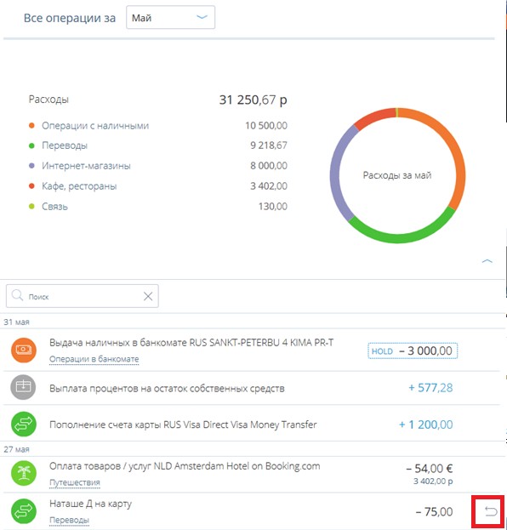This screenshot has height=530, width=507.
Task: Select the Кафе, рестораны expense category
Action: click(x=79, y=186)
